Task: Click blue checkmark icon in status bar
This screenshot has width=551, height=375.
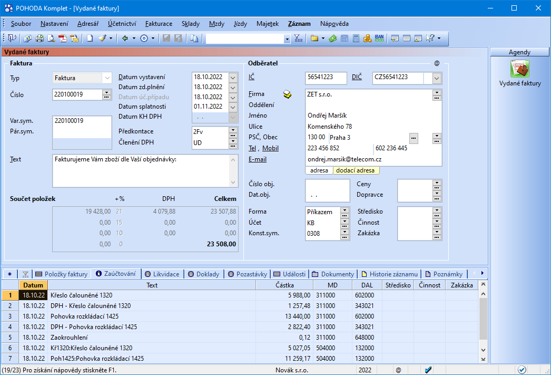Action: pos(428,370)
